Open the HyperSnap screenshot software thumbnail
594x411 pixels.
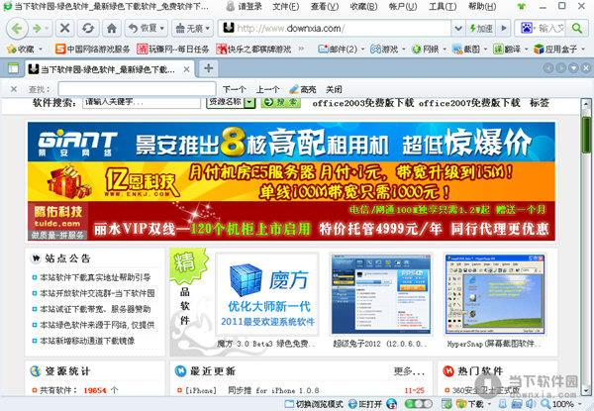pyautogui.click(x=495, y=294)
